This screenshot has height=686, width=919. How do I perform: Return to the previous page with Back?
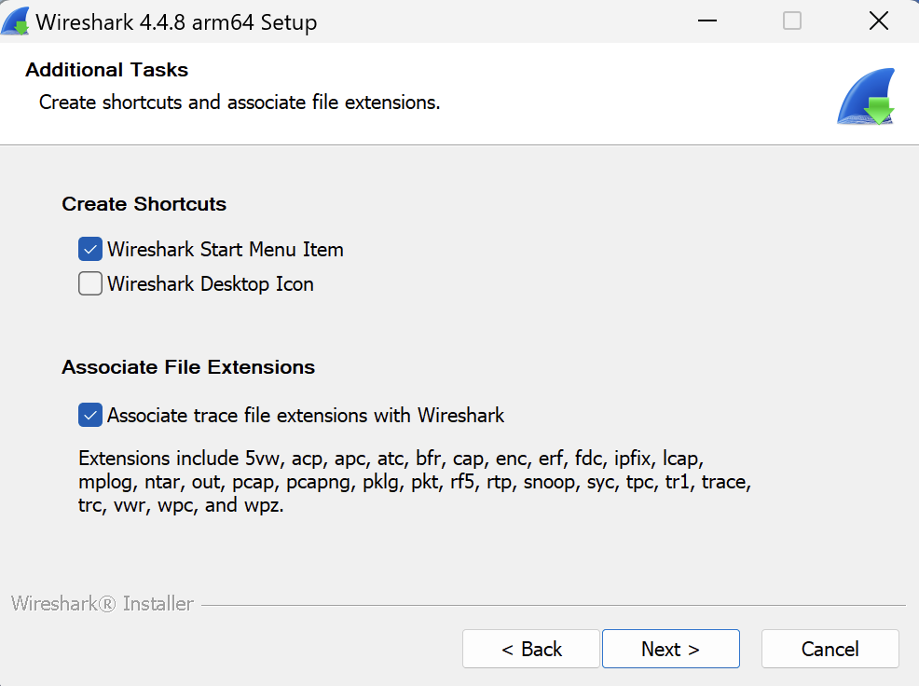tap(531, 649)
